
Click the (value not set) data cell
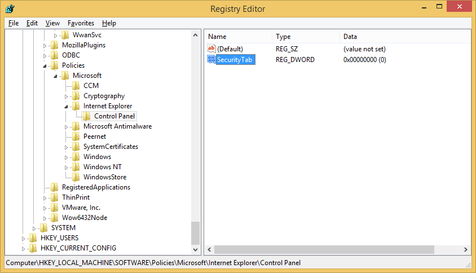tap(364, 49)
